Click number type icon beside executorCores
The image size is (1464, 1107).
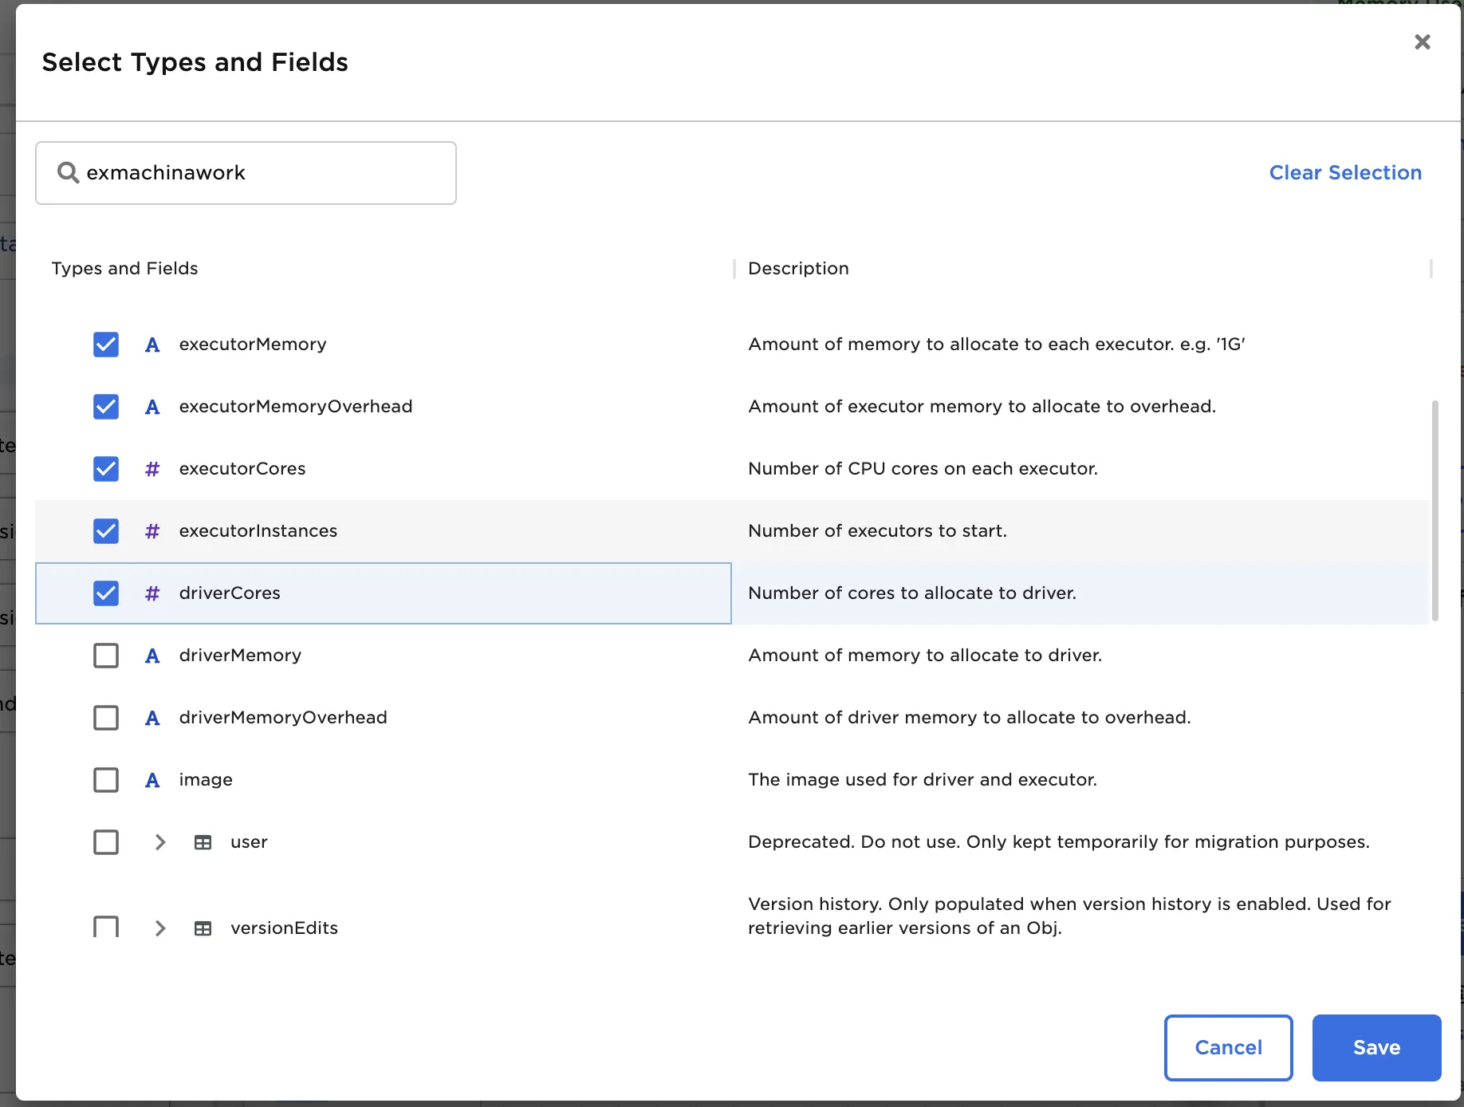click(x=152, y=469)
